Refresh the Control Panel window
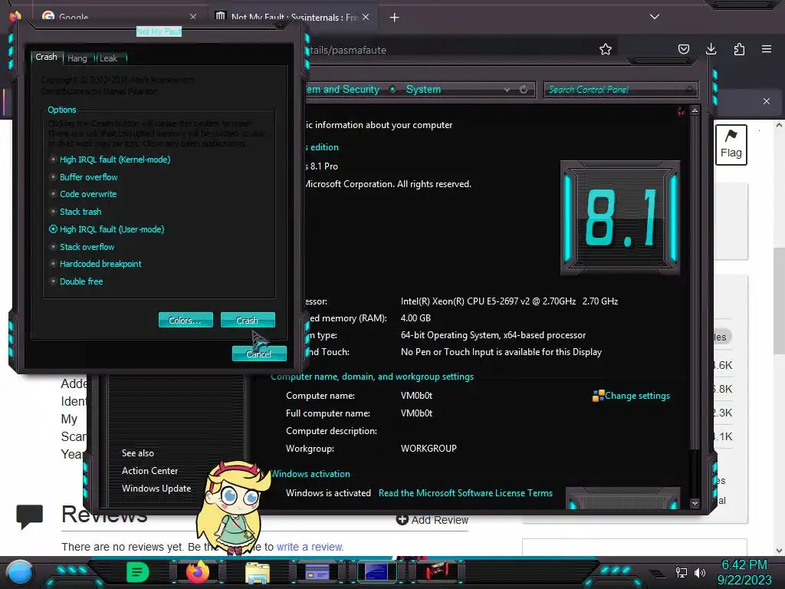This screenshot has height=589, width=785. click(524, 89)
